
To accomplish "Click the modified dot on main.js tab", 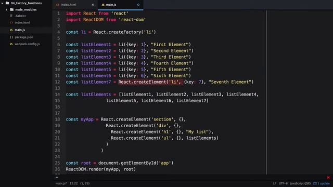I will (138, 5).
